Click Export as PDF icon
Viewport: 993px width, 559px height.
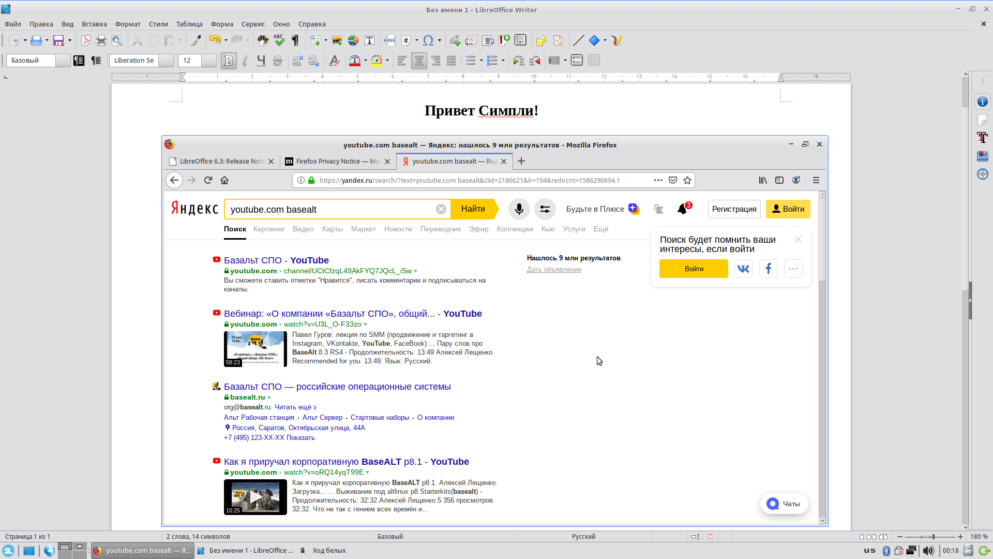click(86, 40)
